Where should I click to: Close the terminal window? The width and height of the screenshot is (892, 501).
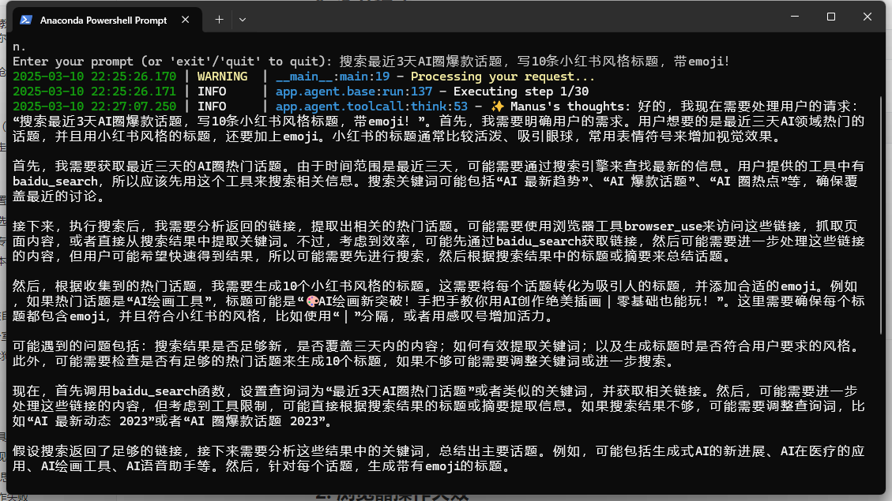[x=868, y=17]
